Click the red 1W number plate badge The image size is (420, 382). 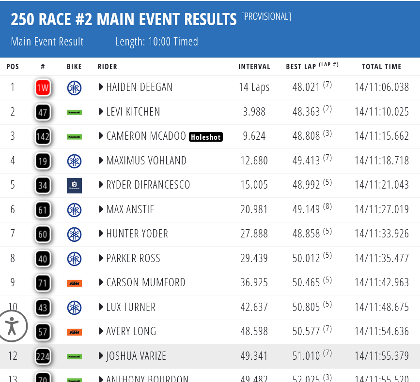click(43, 88)
